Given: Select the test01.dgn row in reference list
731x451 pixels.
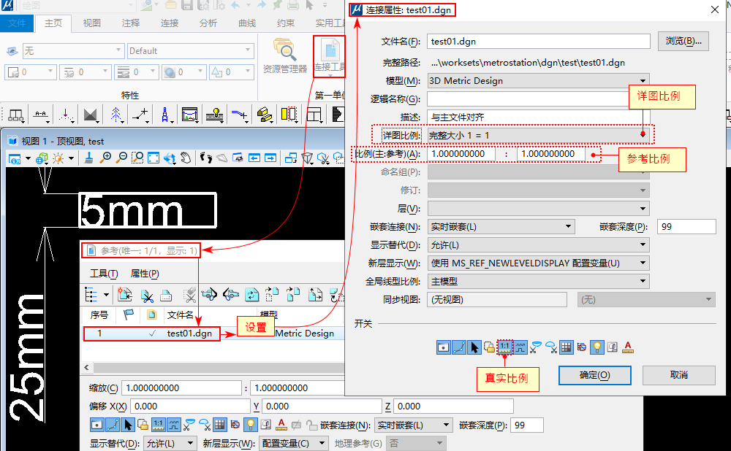Looking at the screenshot, I should [x=151, y=334].
